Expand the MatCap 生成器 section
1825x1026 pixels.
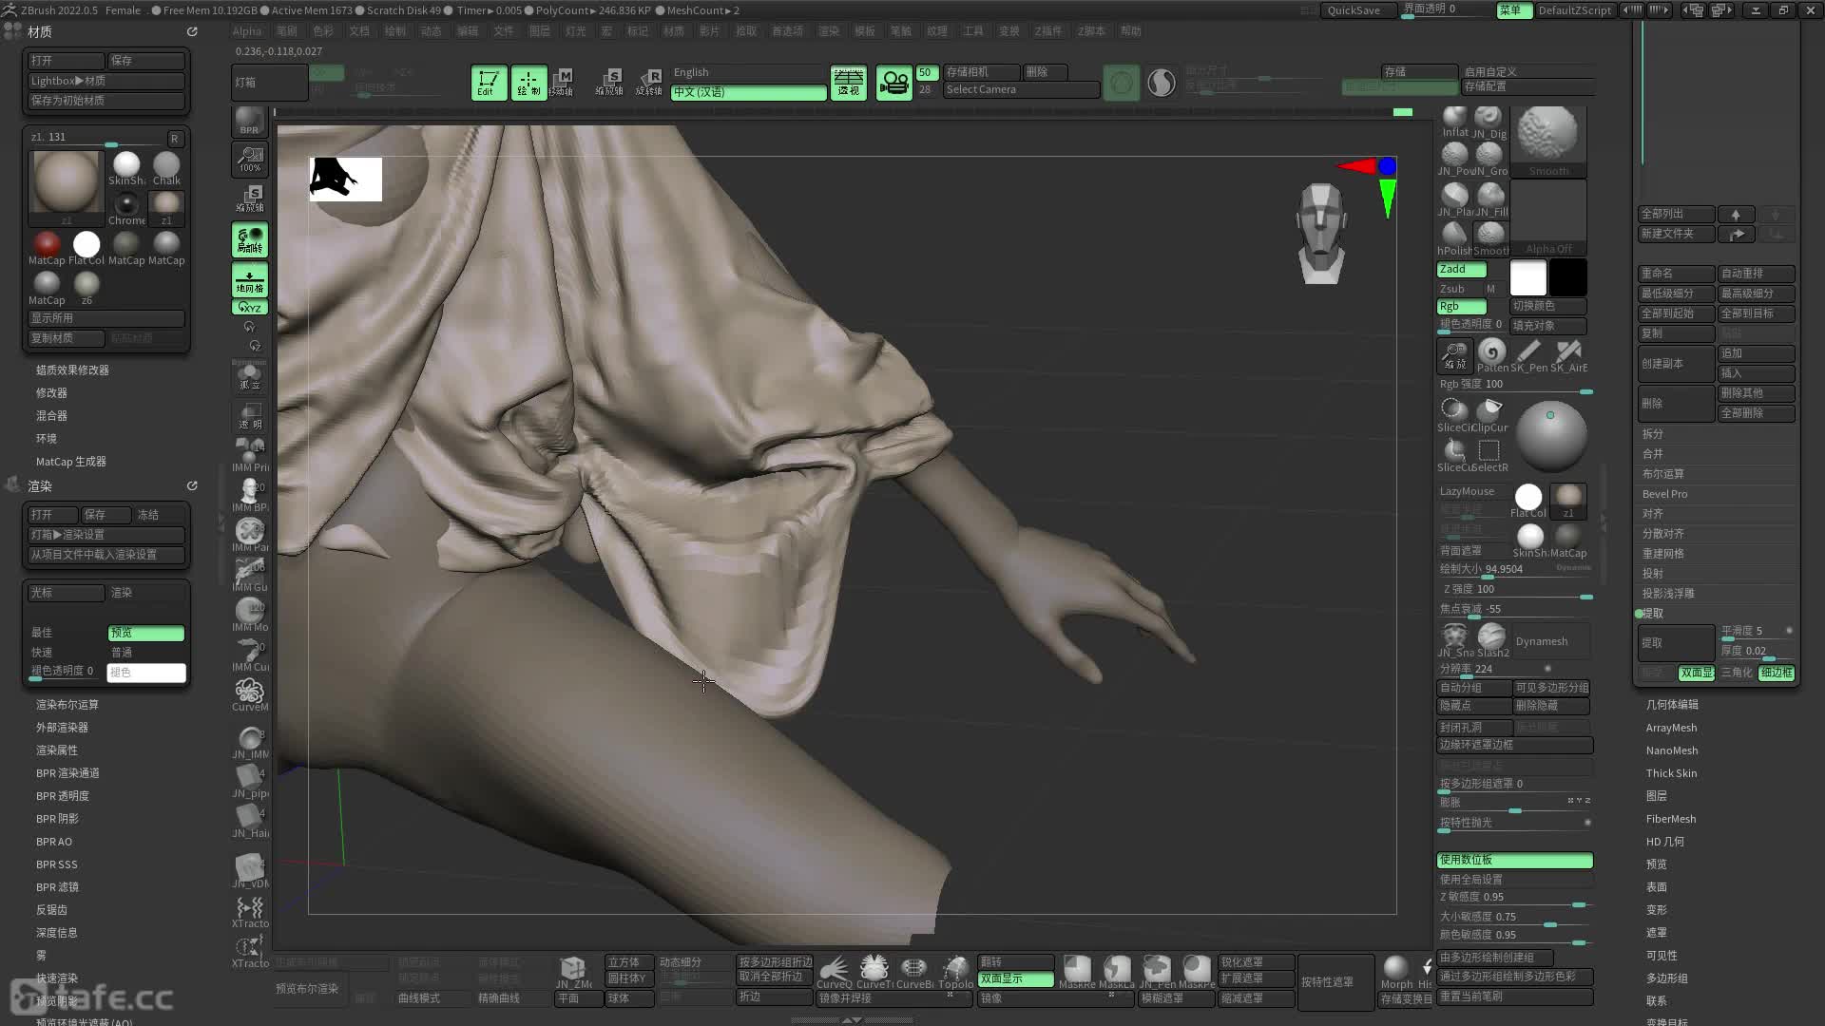pos(70,462)
